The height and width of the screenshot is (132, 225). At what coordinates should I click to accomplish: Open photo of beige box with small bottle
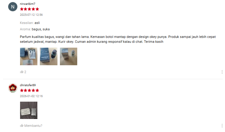[x=69, y=56]
